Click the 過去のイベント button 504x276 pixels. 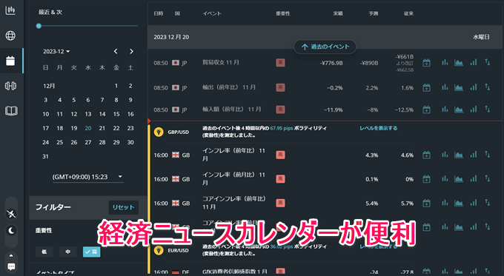pos(325,47)
